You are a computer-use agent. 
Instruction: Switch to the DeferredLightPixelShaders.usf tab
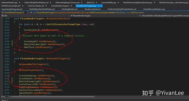pos(36,3)
